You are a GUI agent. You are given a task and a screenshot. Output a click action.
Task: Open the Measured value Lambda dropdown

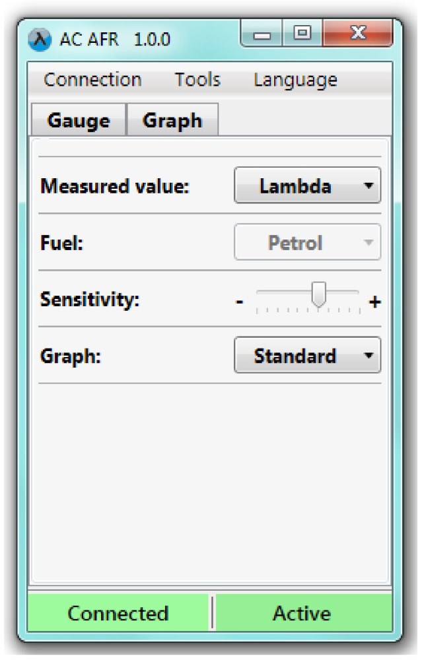tap(307, 185)
